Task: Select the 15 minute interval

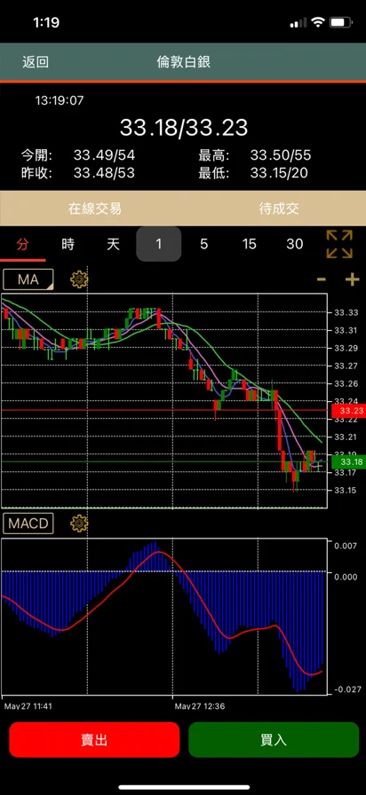Action: [249, 244]
